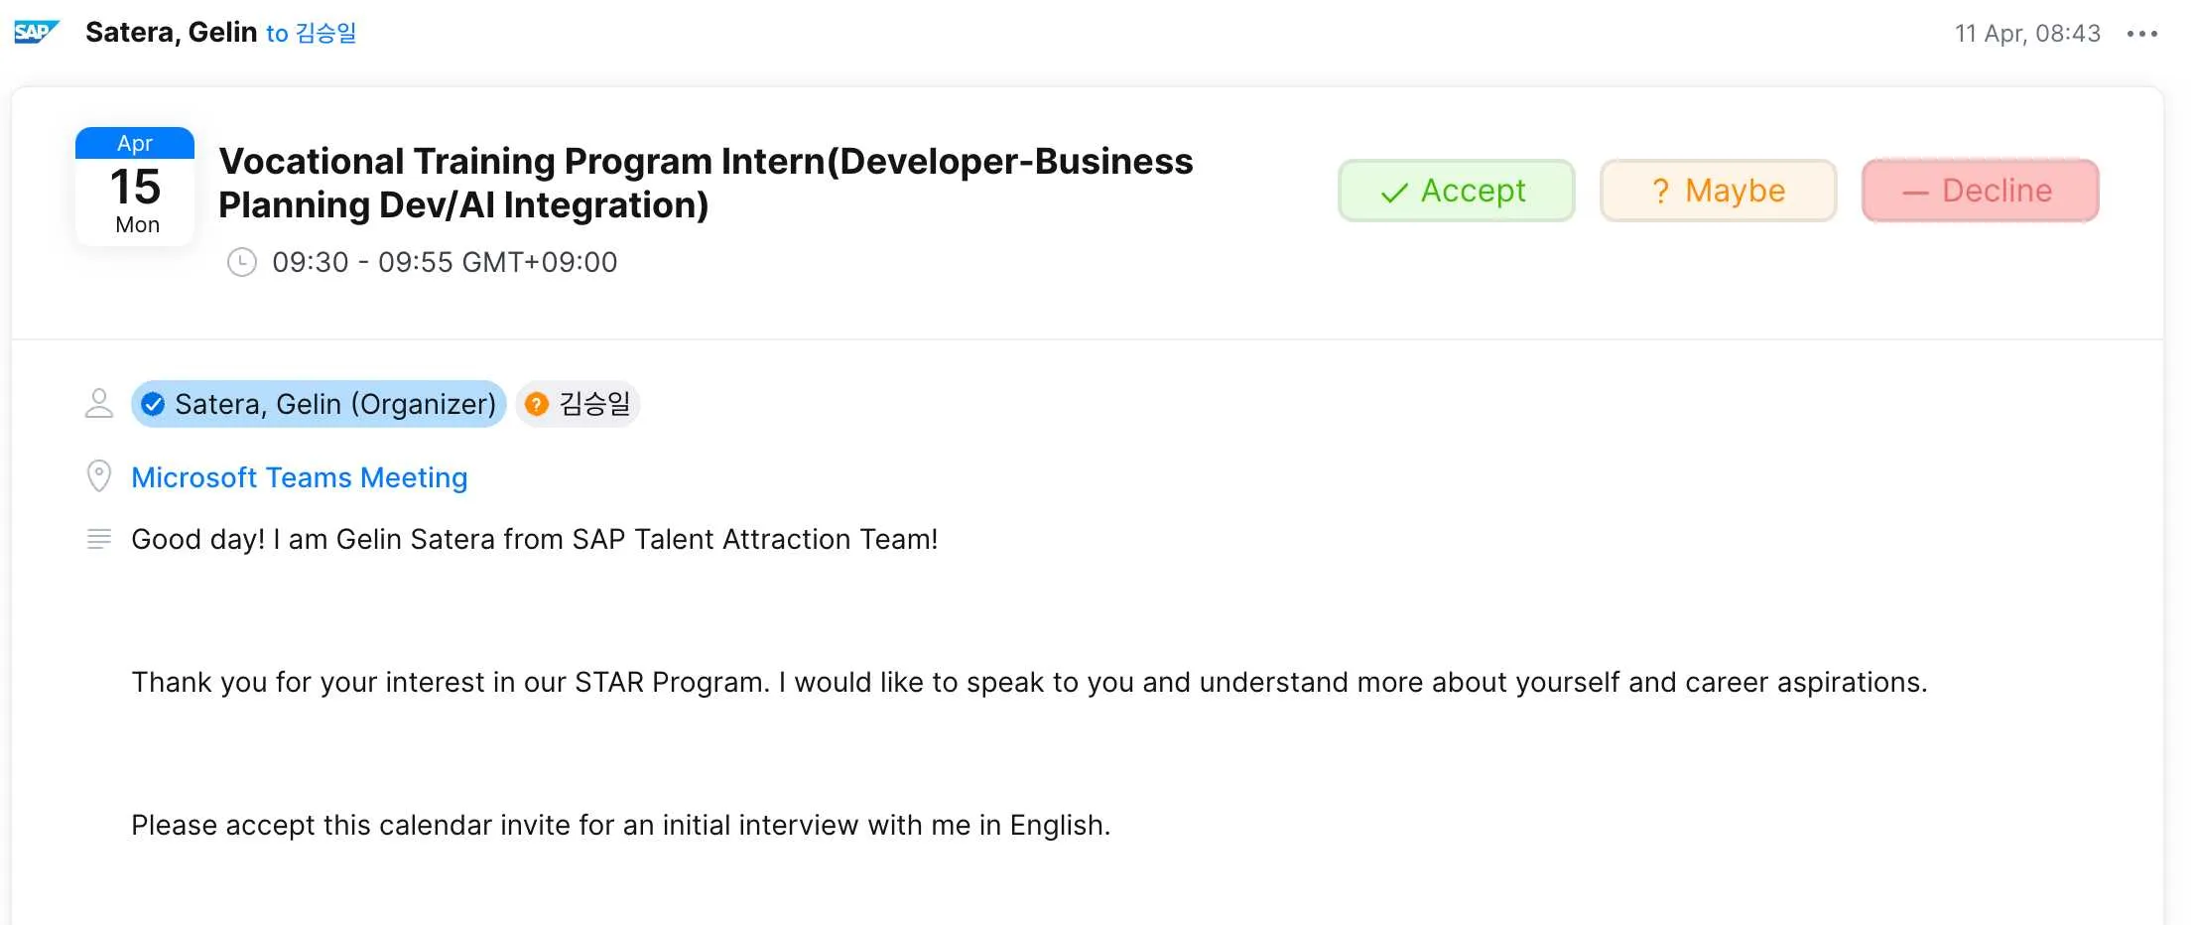Accept the calendar invitation
Viewport: 2195px width, 925px height.
point(1456,191)
